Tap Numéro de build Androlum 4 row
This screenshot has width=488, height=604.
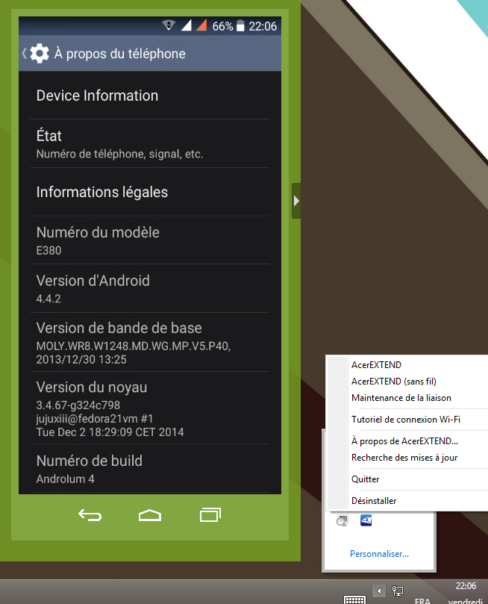tap(150, 469)
